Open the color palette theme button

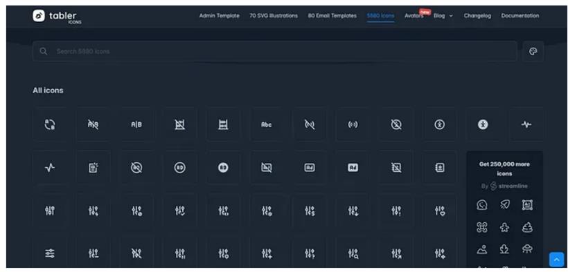tap(533, 51)
